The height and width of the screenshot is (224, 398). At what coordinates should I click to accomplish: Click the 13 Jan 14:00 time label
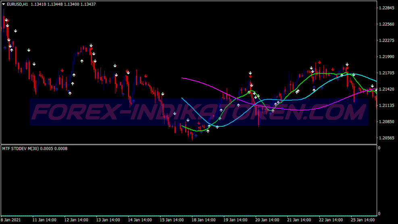click(108, 220)
